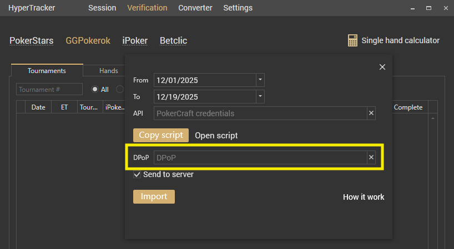This screenshot has width=454, height=249.
Task: Click the Import button
Action: [x=154, y=197]
